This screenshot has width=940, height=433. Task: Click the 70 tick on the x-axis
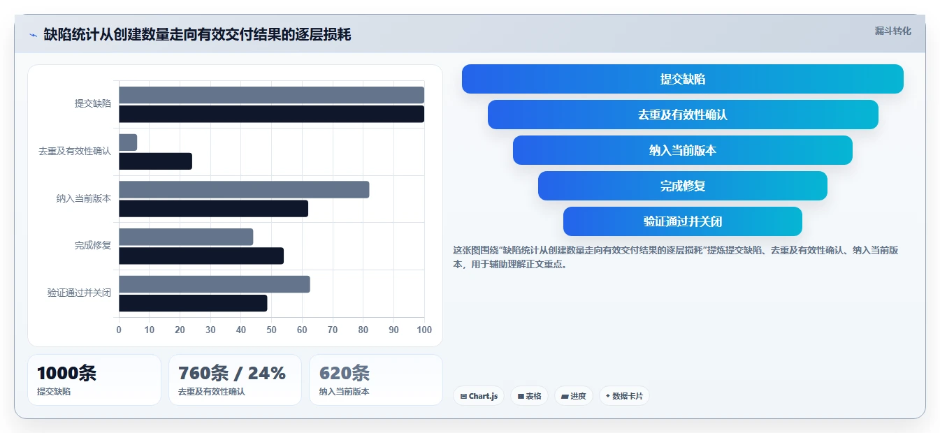click(x=333, y=330)
